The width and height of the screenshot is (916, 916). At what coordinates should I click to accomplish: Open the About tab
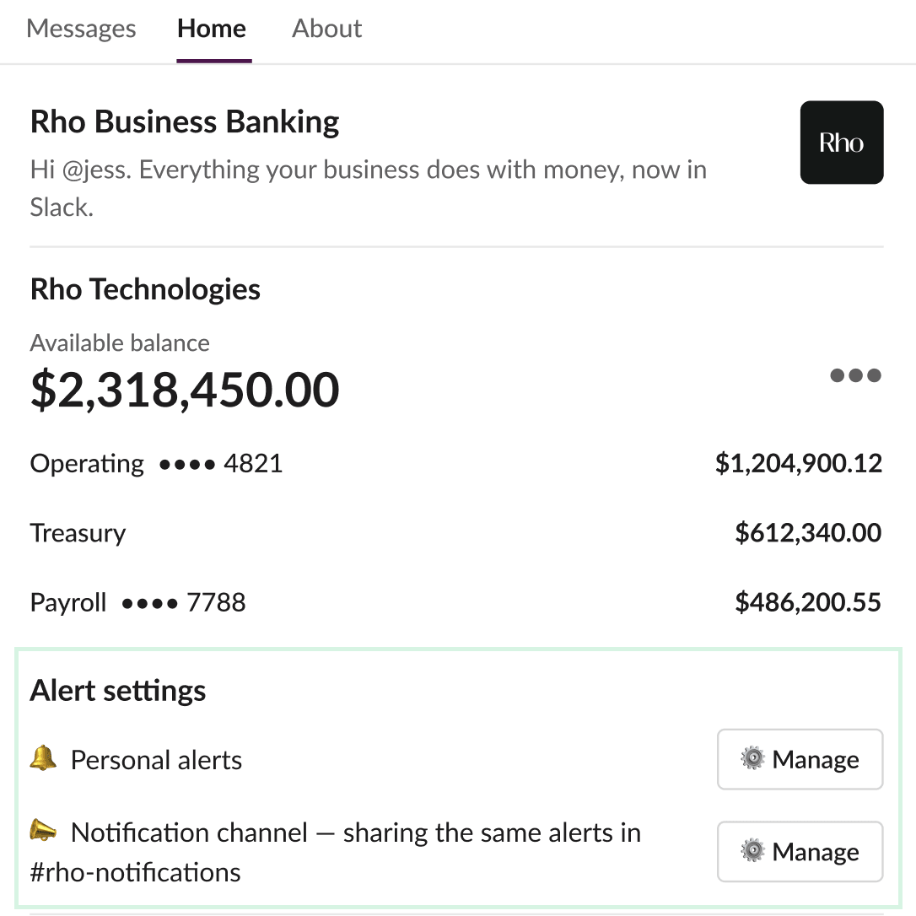(x=327, y=29)
